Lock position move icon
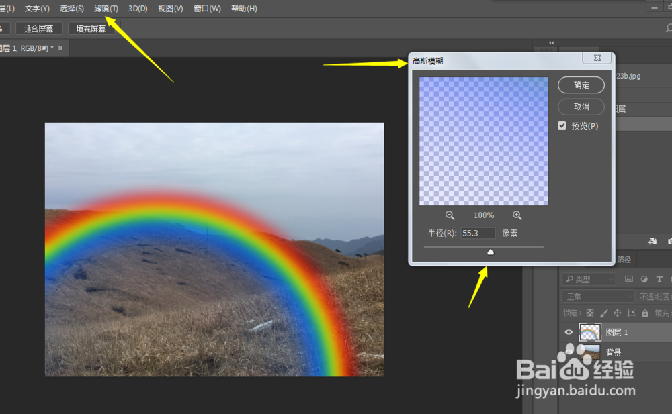Image resolution: width=672 pixels, height=414 pixels. [618, 313]
